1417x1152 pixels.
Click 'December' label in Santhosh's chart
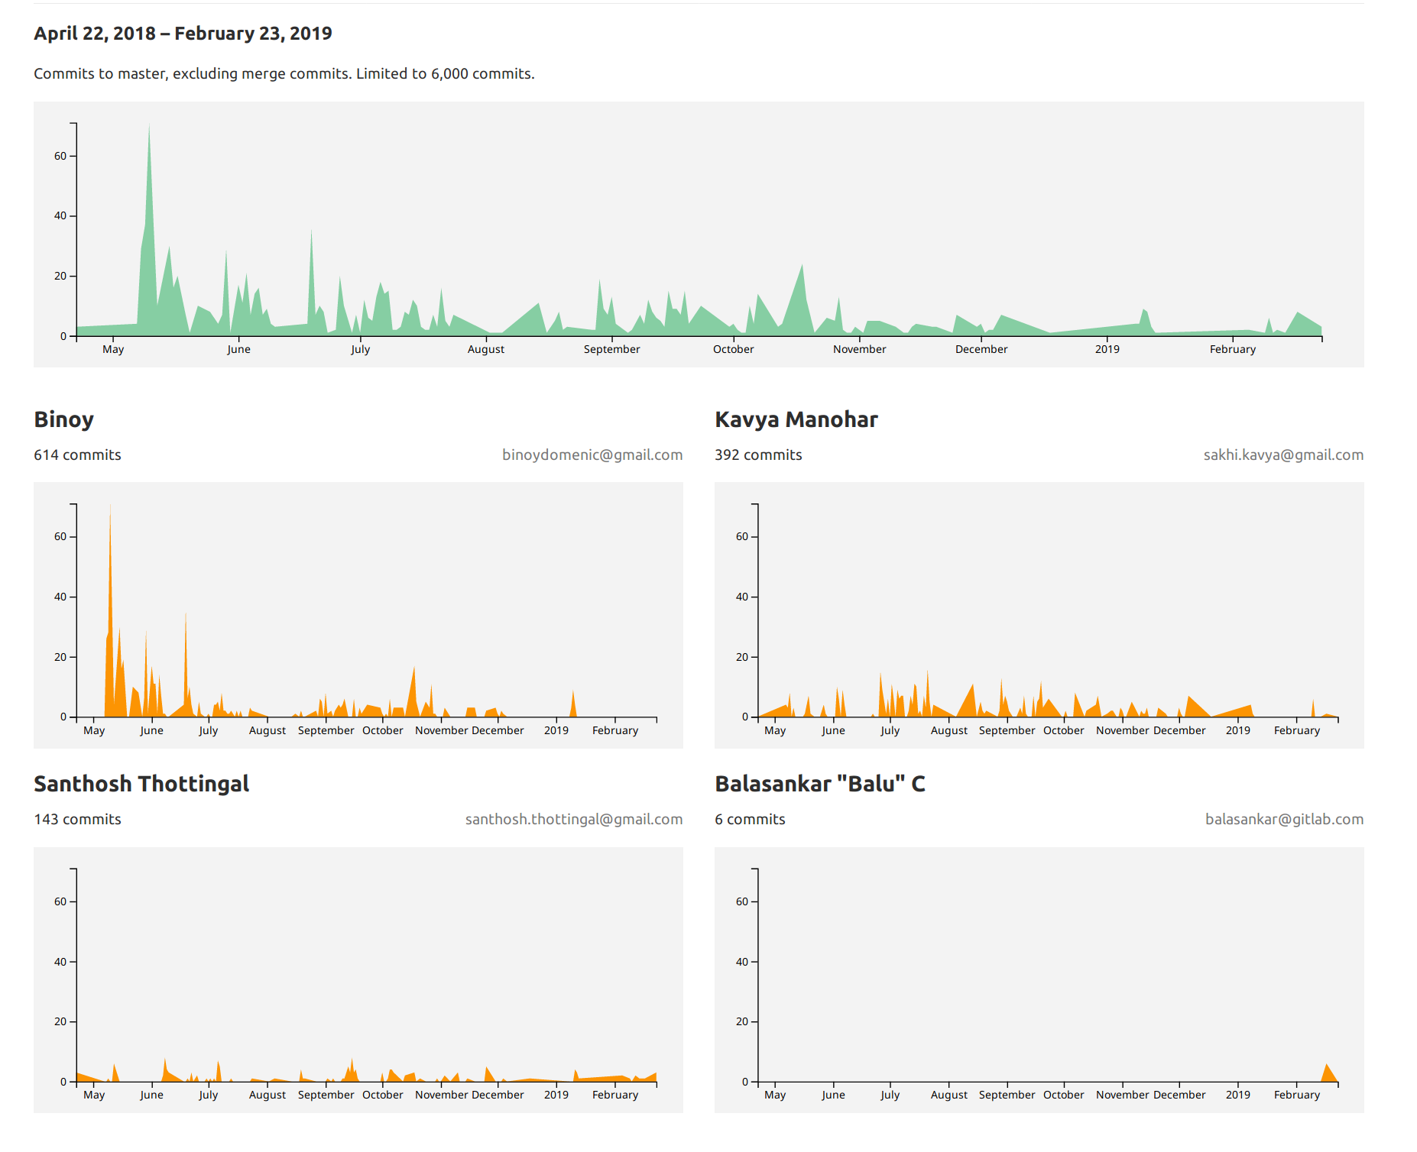tap(498, 1095)
